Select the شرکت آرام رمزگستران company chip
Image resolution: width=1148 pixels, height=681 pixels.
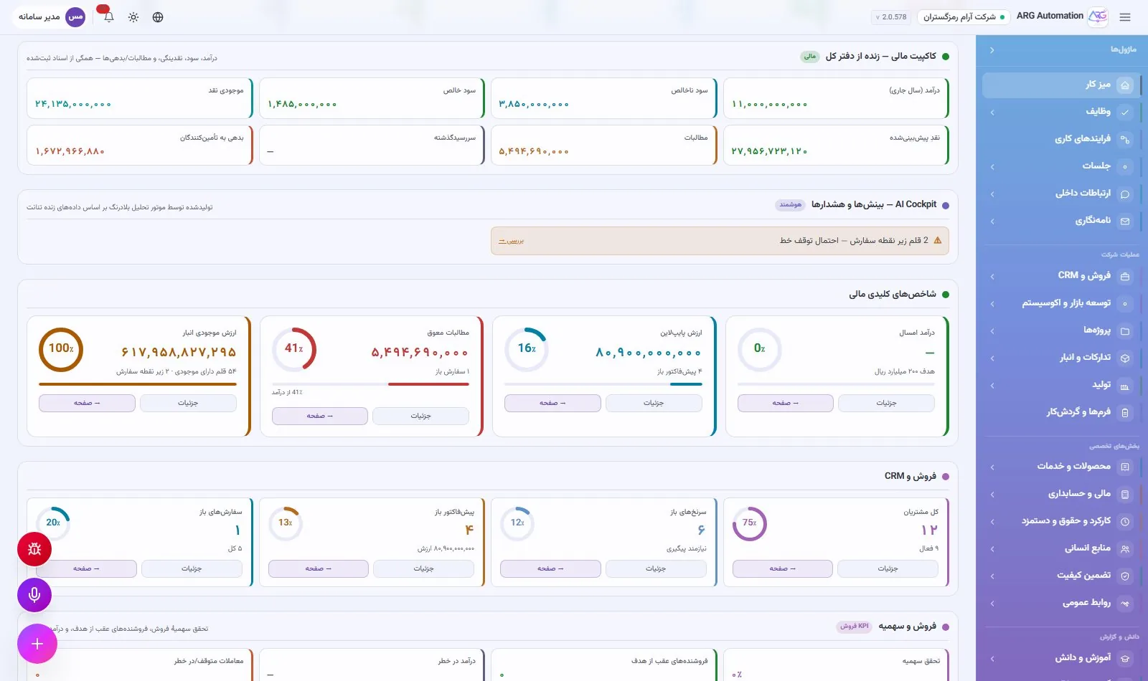(x=964, y=16)
